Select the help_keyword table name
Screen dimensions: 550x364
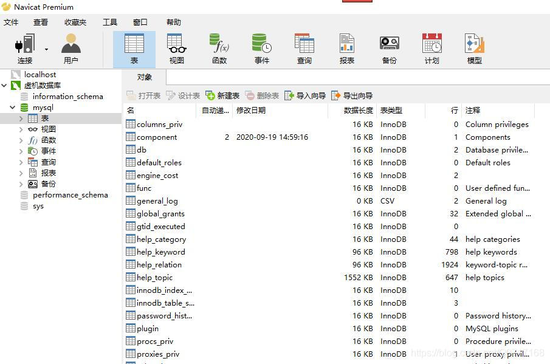161,252
